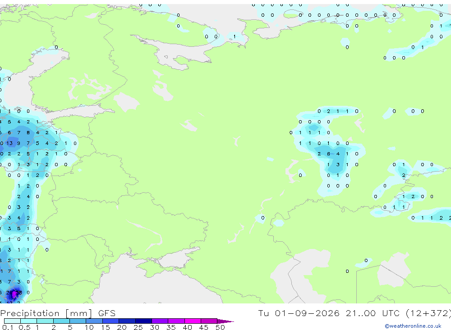This screenshot has width=451, height=330.
Task: Click the '50' legend scale label
Action: 220,327
